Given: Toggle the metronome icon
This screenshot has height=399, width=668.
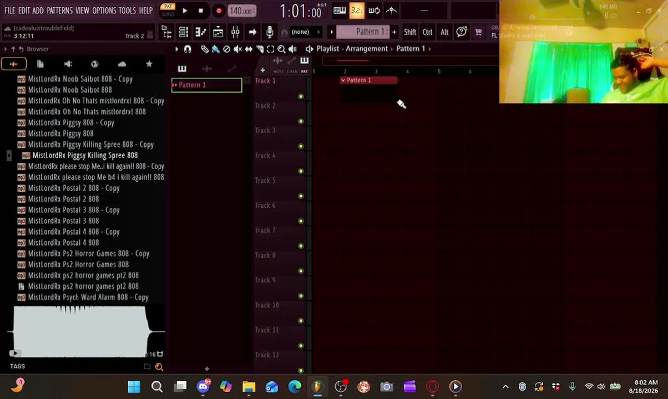Looking at the screenshot, I should pos(392,11).
